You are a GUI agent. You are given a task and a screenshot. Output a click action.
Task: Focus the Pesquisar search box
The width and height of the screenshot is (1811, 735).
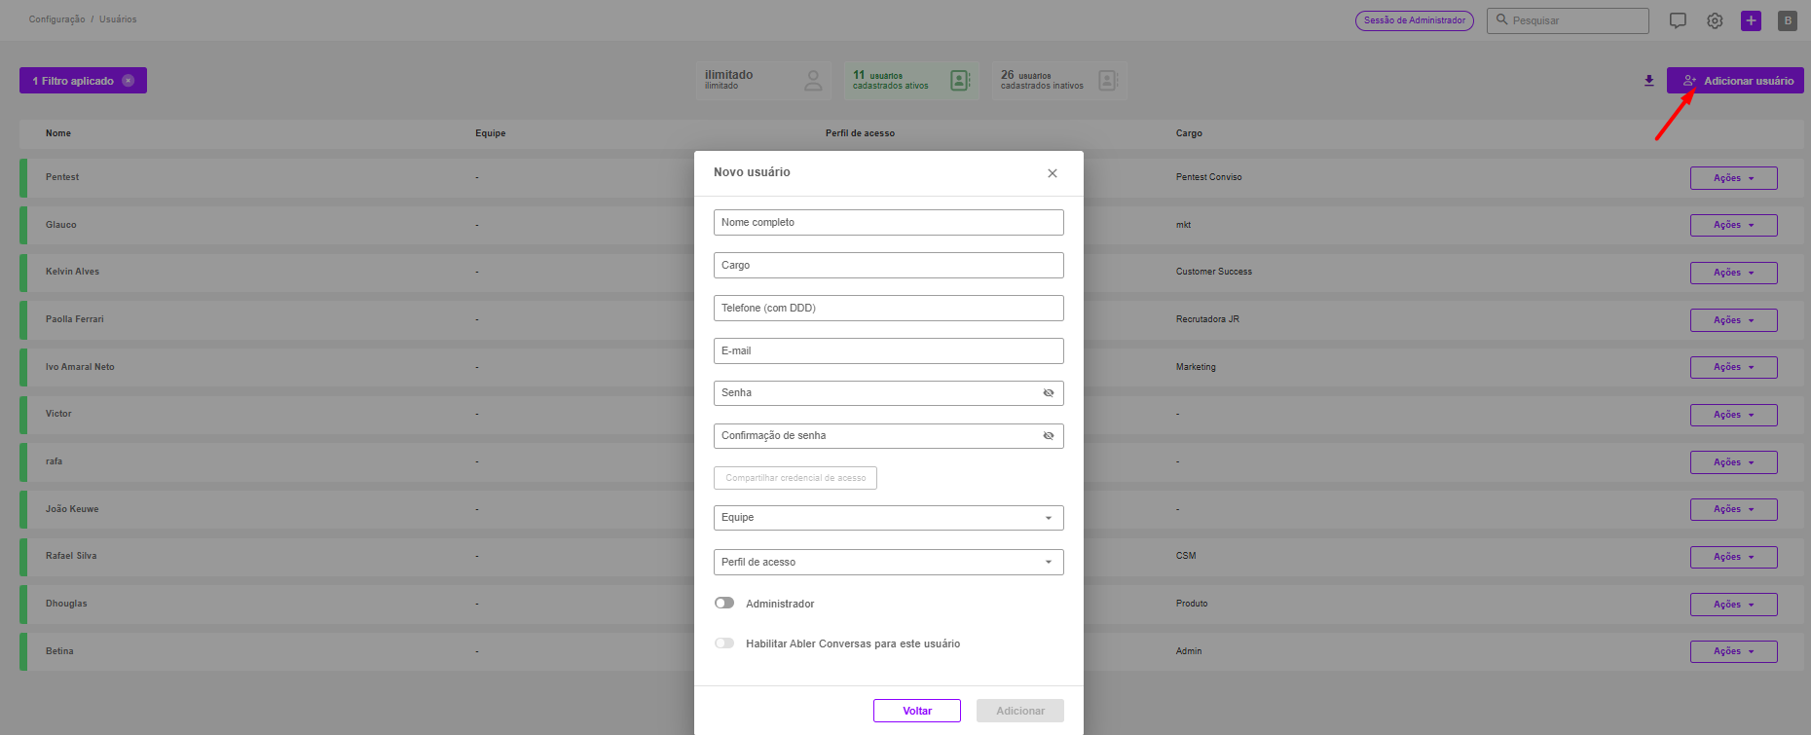pyautogui.click(x=1568, y=20)
